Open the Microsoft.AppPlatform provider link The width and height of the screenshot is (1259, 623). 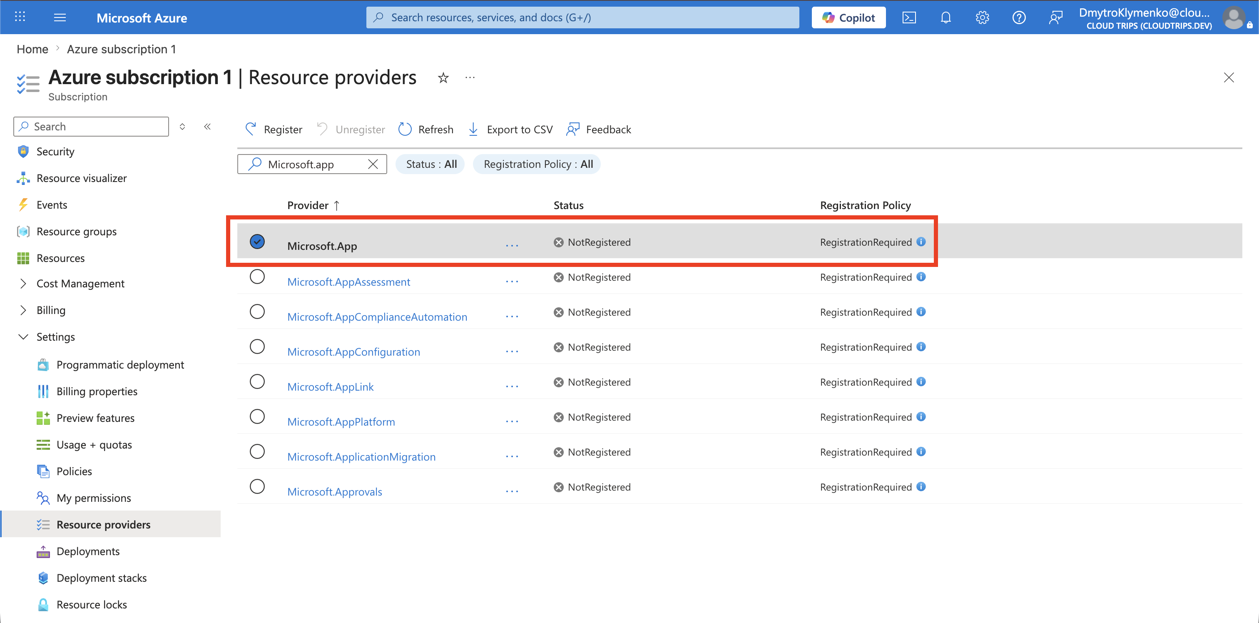coord(341,422)
